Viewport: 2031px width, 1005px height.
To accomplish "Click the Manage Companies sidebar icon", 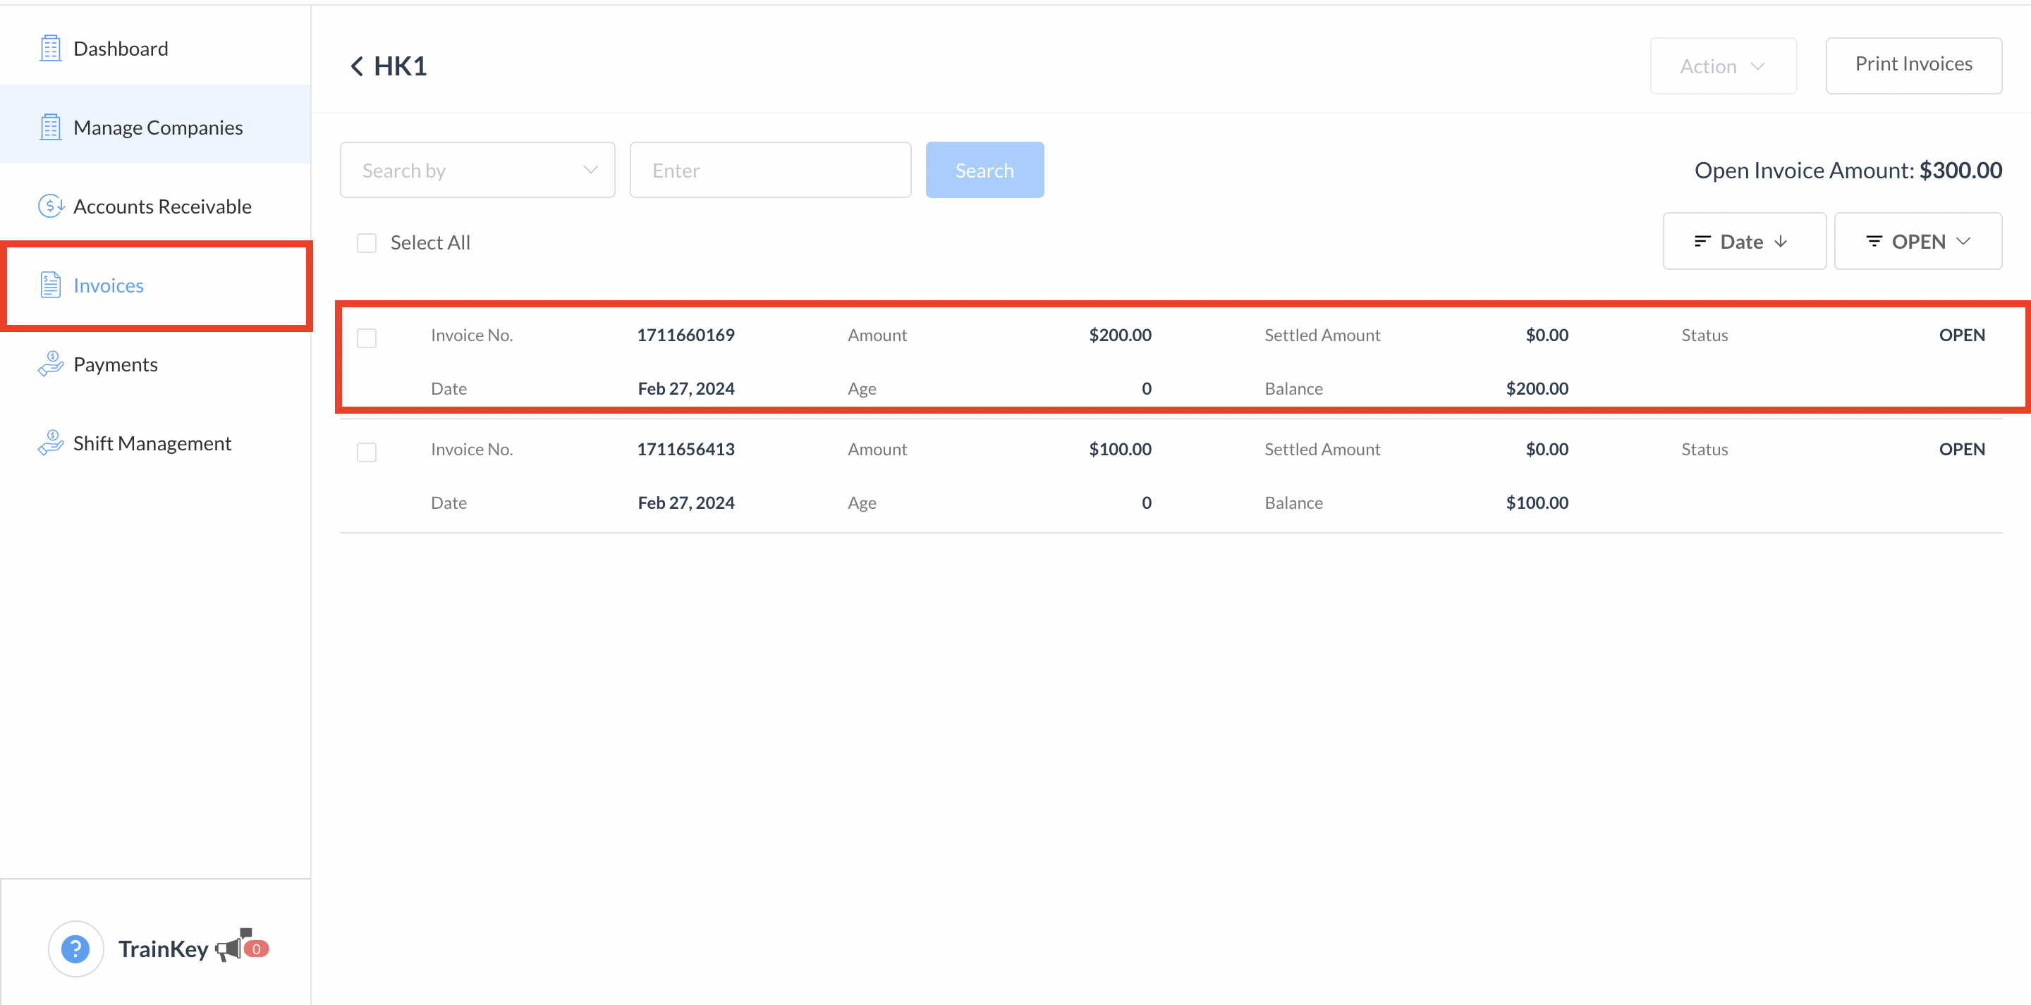I will click(x=51, y=128).
